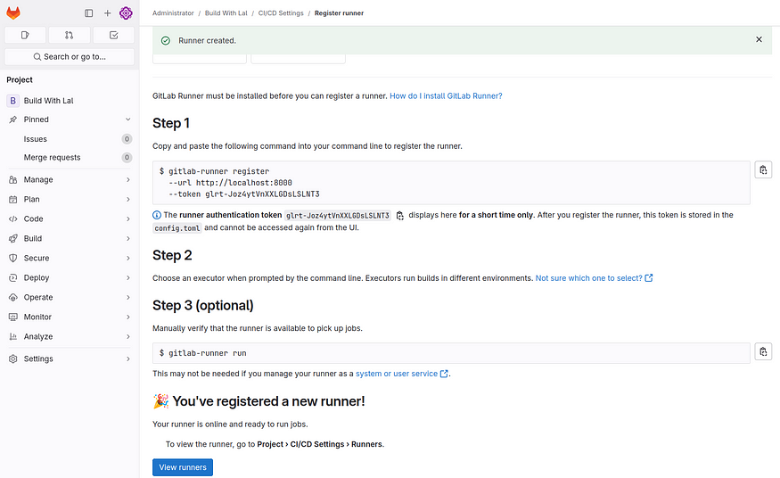This screenshot has height=478, width=780.
Task: Click the Manage section icon
Action: 13,179
